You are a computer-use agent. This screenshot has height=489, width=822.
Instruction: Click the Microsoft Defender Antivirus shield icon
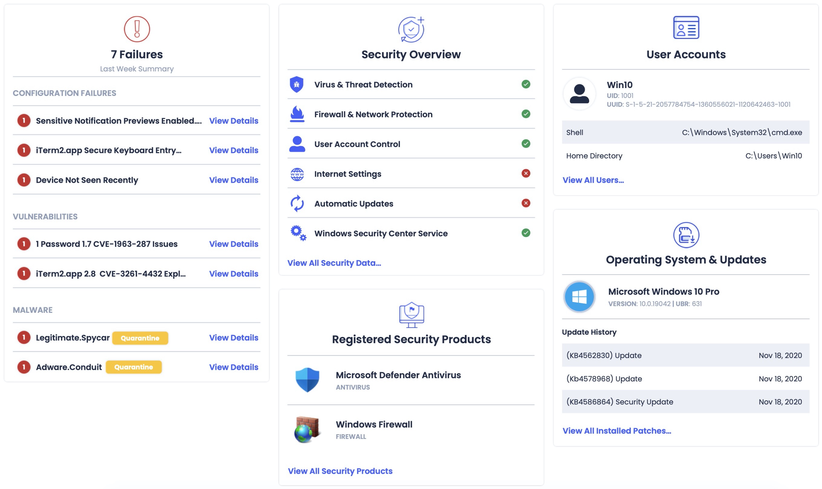coord(307,379)
